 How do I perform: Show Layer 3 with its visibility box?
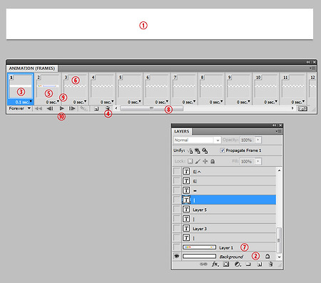(x=177, y=228)
